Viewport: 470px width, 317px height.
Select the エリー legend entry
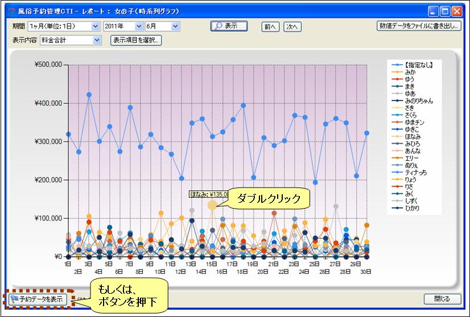click(x=410, y=158)
